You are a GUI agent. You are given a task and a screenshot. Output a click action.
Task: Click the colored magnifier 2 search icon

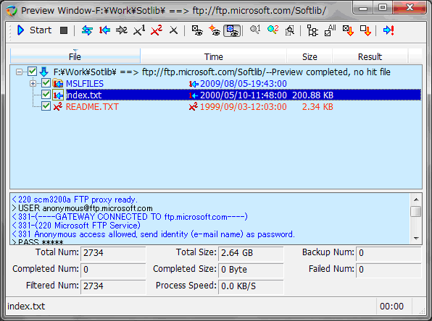[273, 30]
